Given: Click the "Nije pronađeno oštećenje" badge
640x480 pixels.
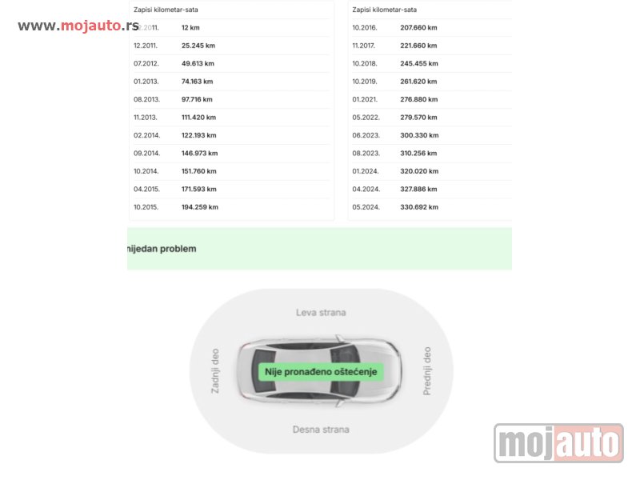Looking at the screenshot, I should tap(321, 372).
